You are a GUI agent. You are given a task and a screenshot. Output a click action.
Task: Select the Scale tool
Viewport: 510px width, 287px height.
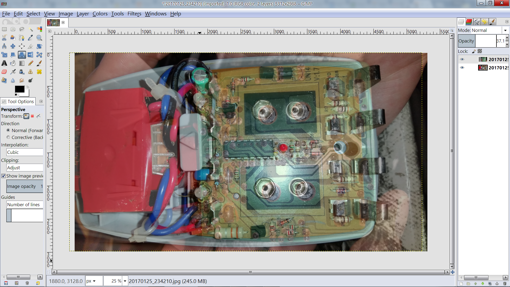[x=4, y=55]
